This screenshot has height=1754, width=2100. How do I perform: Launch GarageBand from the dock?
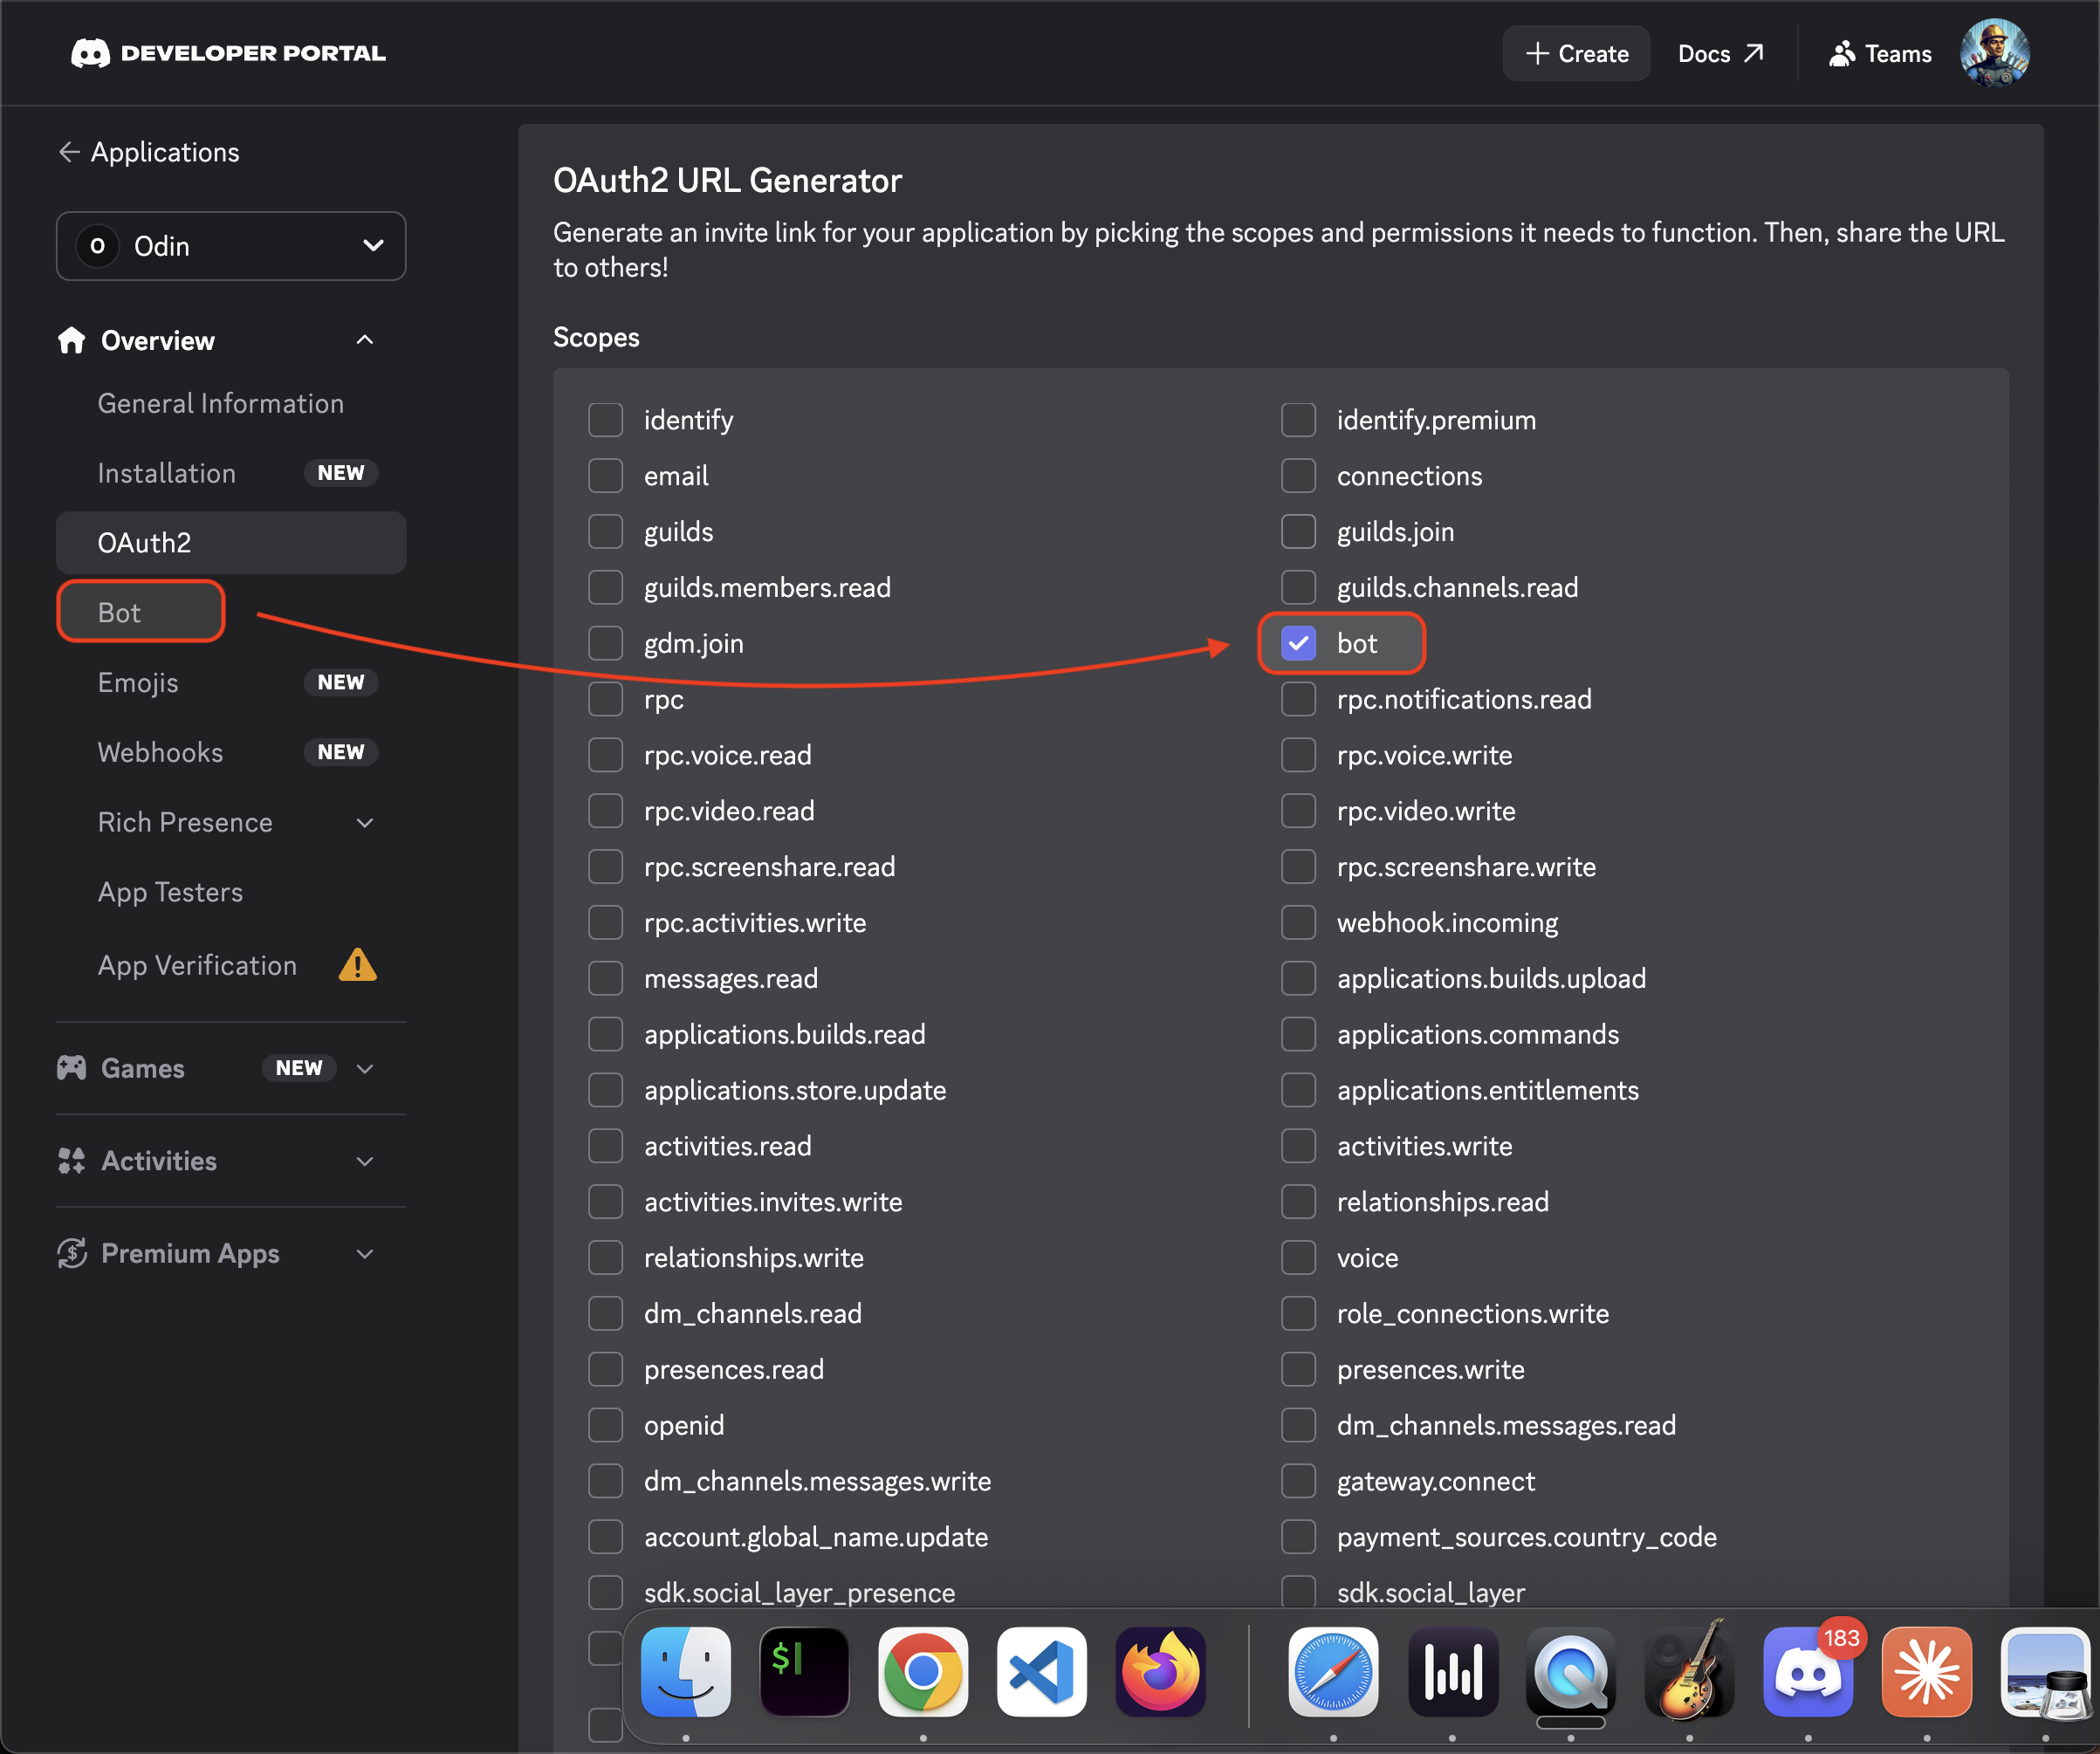pos(1689,1672)
